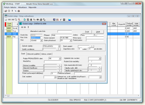The image size is (145, 105).
Task: Click into the Příjmení field containing Holá
Action: (61, 35)
